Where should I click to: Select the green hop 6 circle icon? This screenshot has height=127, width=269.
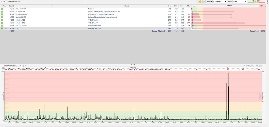click(2, 23)
